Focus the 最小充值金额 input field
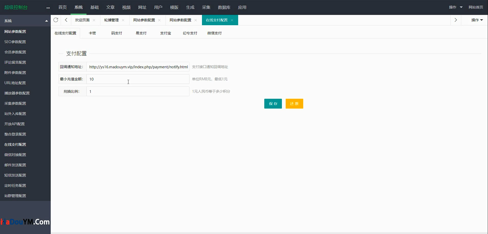This screenshot has width=488, height=234. pos(138,79)
